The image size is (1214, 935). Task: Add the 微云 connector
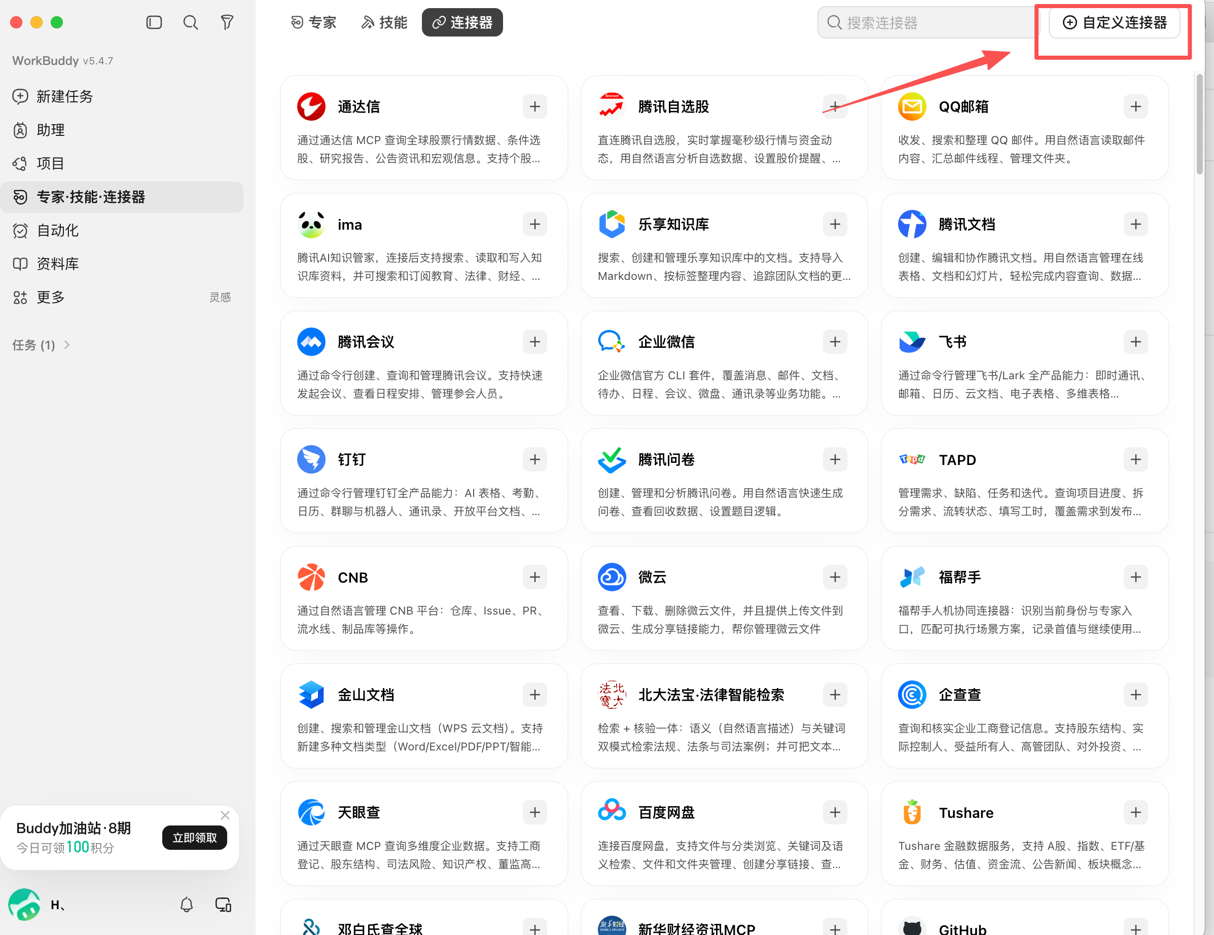point(835,577)
